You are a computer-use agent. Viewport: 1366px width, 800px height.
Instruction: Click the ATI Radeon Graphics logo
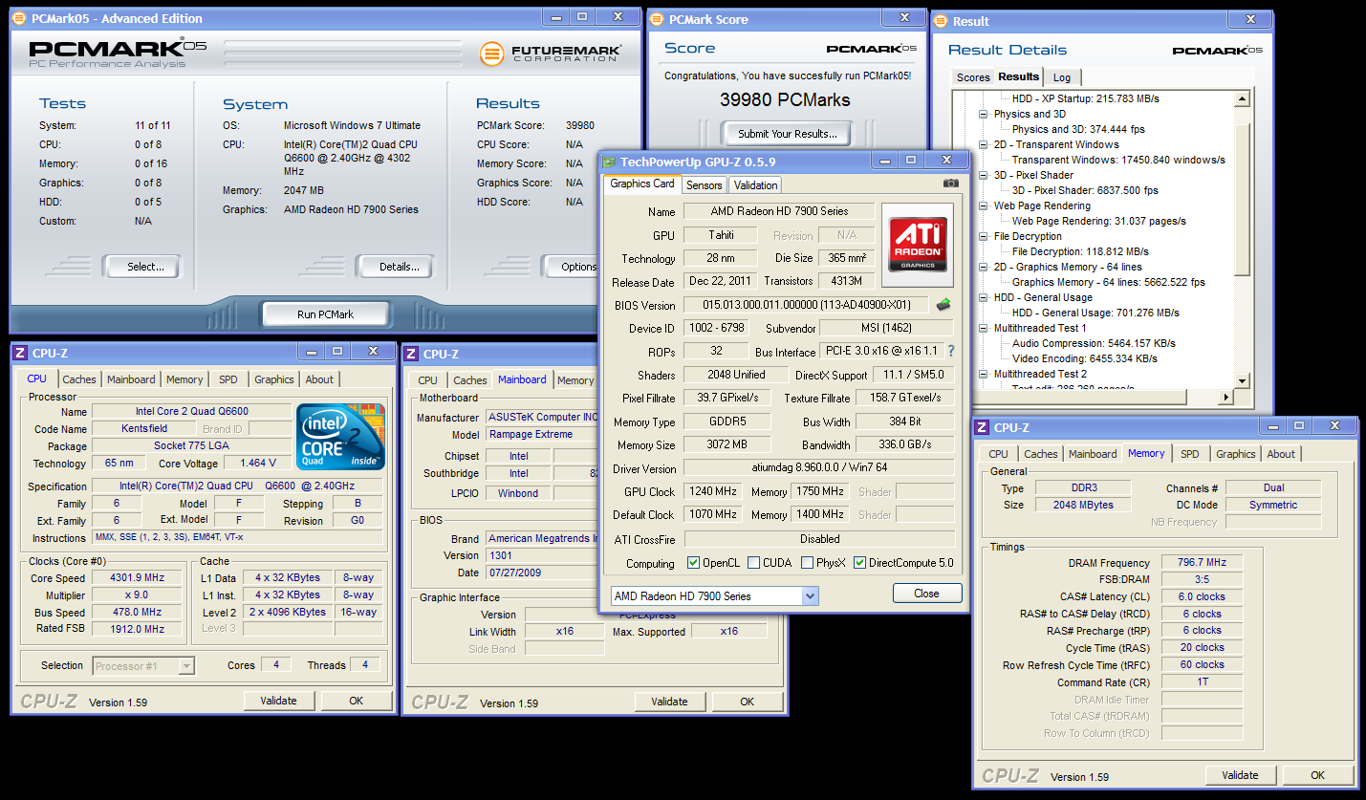point(919,246)
